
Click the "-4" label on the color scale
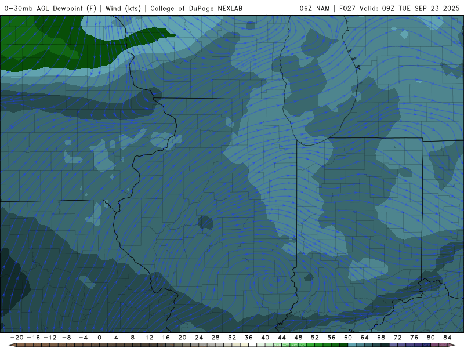point(83,338)
